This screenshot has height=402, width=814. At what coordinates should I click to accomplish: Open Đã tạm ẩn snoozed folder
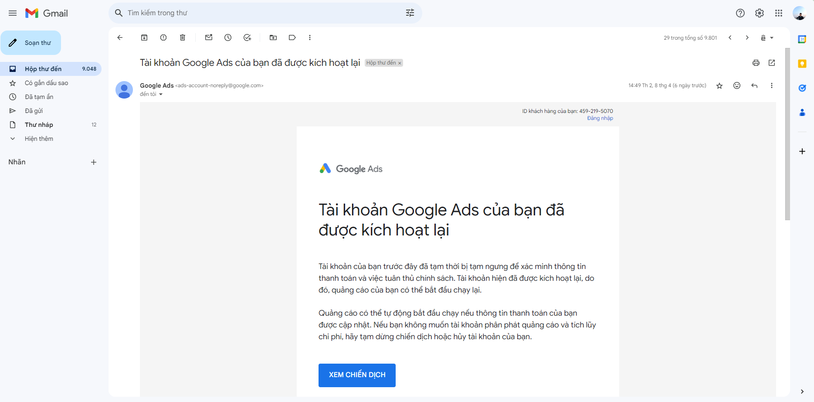coord(51,97)
